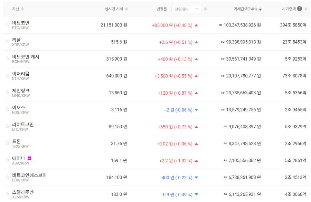Open the 라이트코인 LTC/KRW asset
The image size is (311, 202).
[23, 127]
